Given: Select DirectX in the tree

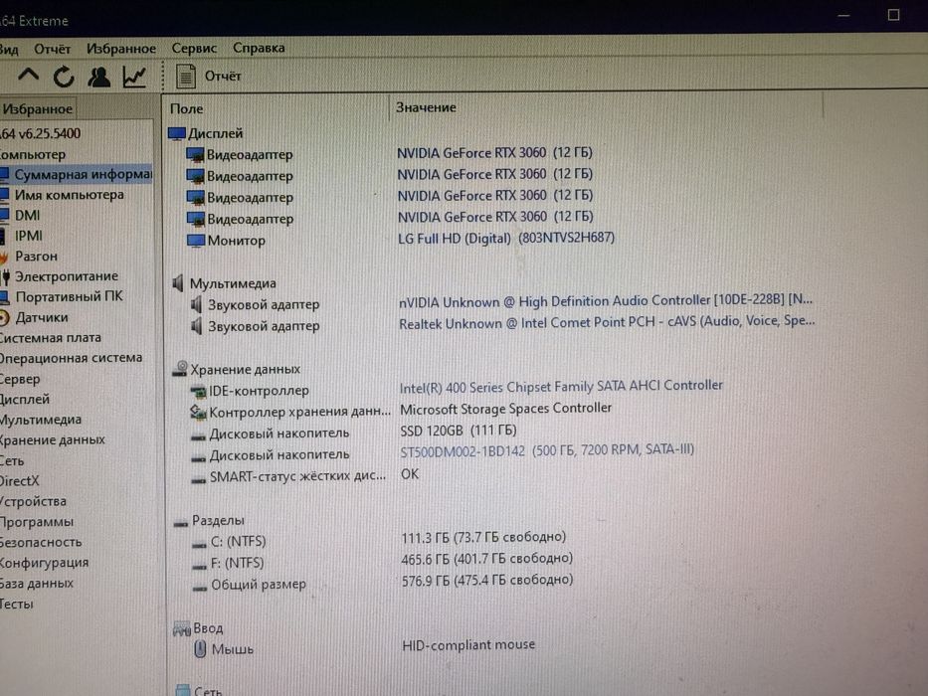Looking at the screenshot, I should tap(20, 481).
